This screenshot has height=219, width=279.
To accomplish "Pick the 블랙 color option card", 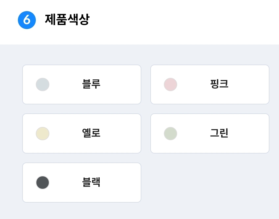I will pyautogui.click(x=82, y=183).
